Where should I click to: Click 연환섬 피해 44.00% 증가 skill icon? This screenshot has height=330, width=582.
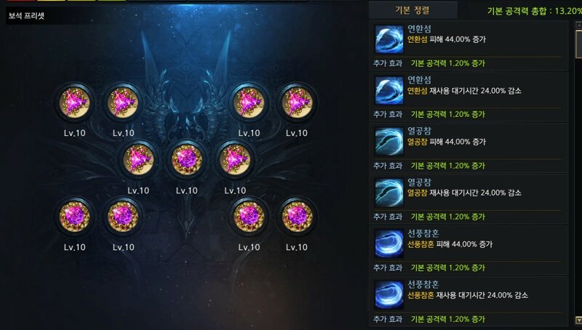pos(389,39)
